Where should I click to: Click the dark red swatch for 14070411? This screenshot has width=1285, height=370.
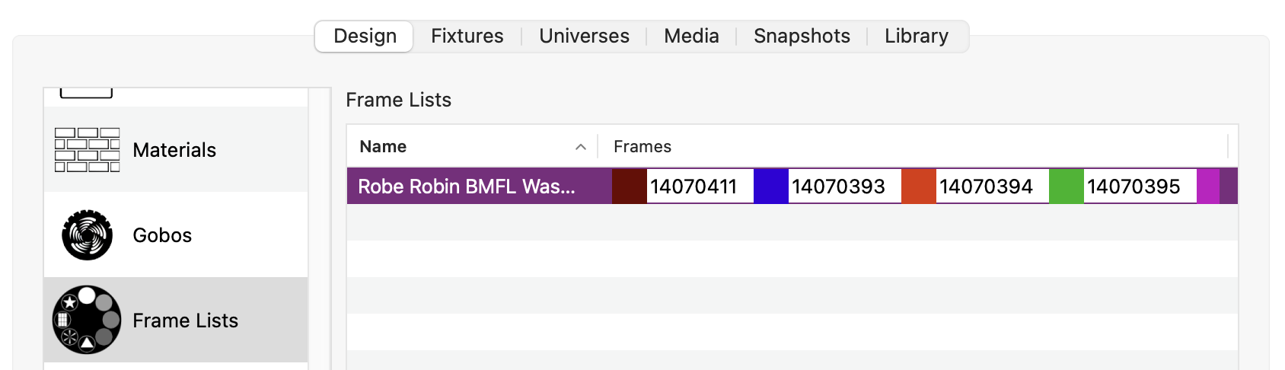(630, 187)
